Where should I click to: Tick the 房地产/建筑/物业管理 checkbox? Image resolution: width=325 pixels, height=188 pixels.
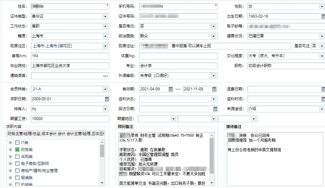[18, 170]
